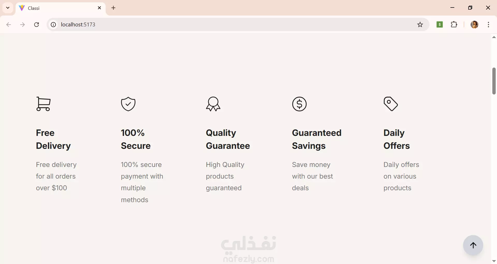This screenshot has height=264, width=497.
Task: Click the price tag Daily Offers icon
Action: (x=391, y=104)
